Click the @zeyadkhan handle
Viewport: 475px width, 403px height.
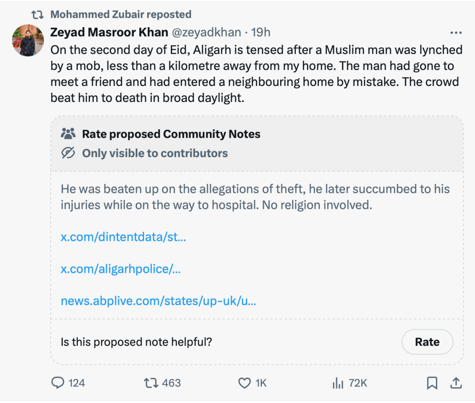[x=207, y=32]
